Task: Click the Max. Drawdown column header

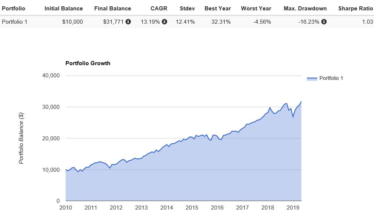Action: pyautogui.click(x=305, y=8)
